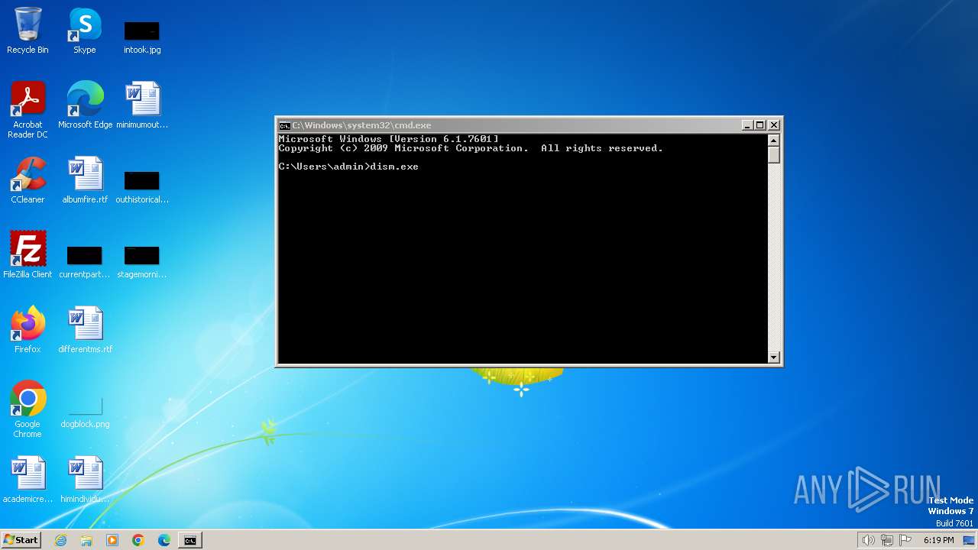This screenshot has width=978, height=550.
Task: Open Acrobat Reader DC shortcut
Action: tap(28, 110)
